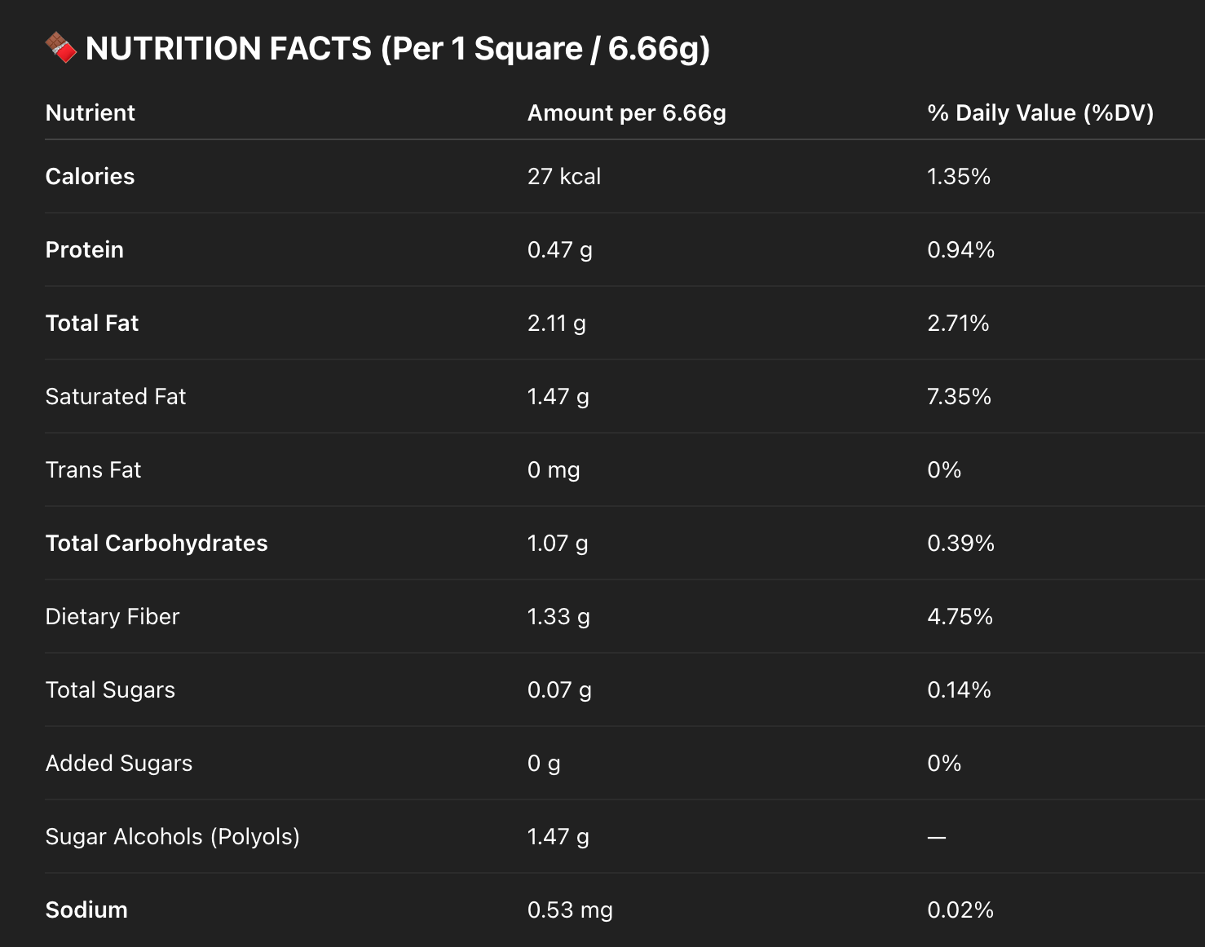Select the Sugar Alcohols (Polyols) label
This screenshot has height=947, width=1205.
tap(173, 837)
